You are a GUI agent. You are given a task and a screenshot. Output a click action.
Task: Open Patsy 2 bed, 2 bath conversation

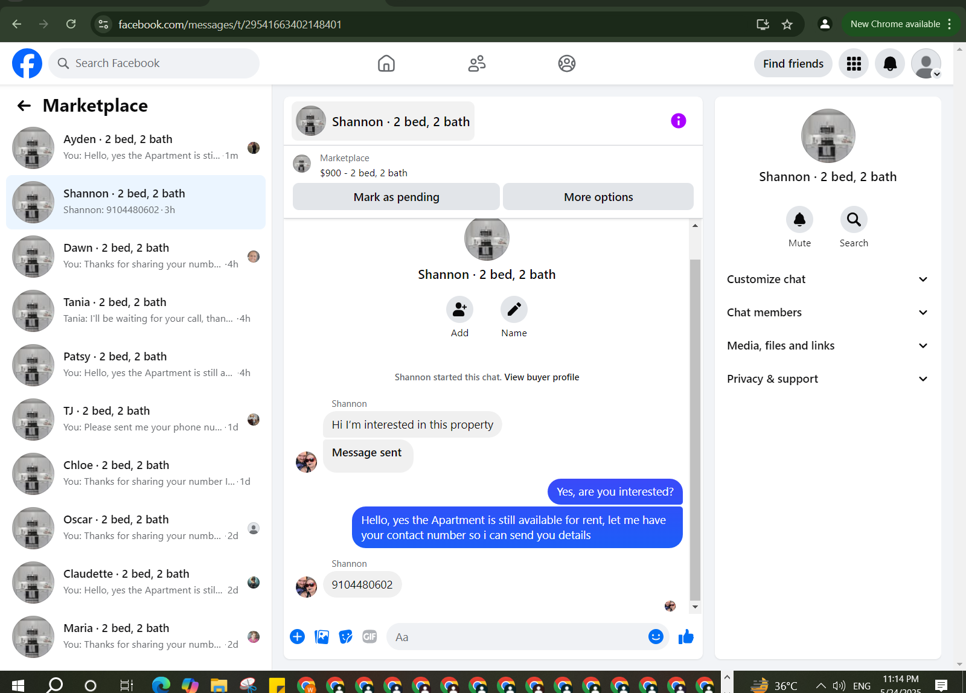136,365
